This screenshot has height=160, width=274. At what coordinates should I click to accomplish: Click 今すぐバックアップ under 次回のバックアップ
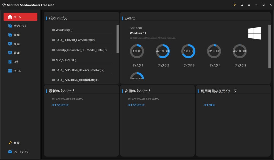pos(136,105)
